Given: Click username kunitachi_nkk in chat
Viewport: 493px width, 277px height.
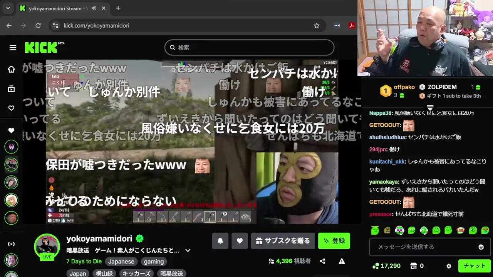Looking at the screenshot, I should point(387,162).
